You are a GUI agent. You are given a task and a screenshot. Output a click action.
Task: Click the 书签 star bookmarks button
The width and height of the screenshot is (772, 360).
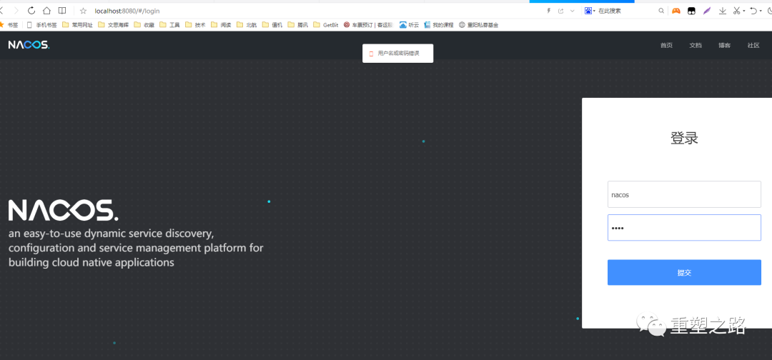(x=9, y=24)
